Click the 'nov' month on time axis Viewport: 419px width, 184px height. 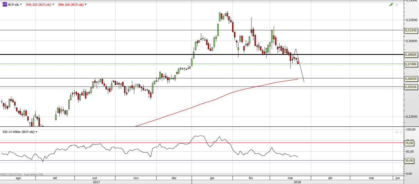(136, 178)
